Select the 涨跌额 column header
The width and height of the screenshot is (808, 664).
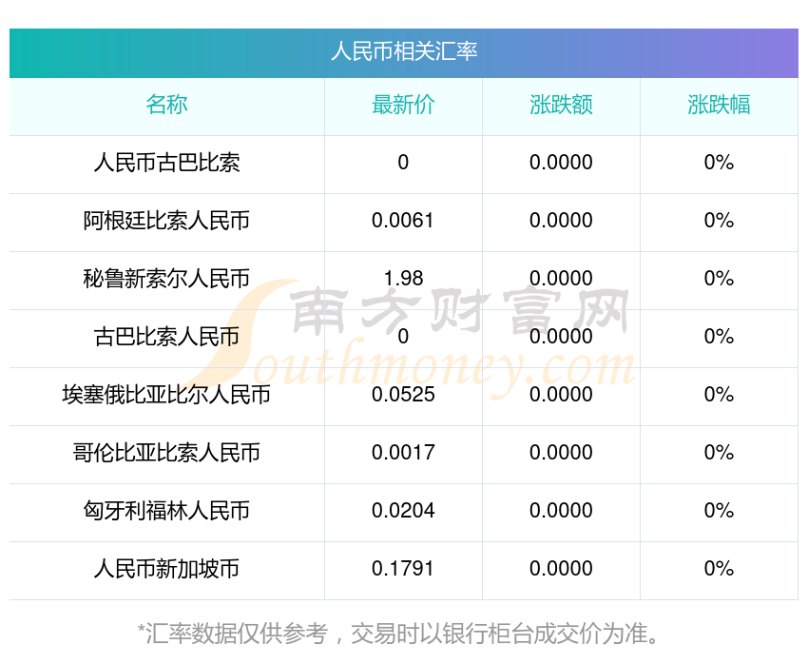coord(561,105)
